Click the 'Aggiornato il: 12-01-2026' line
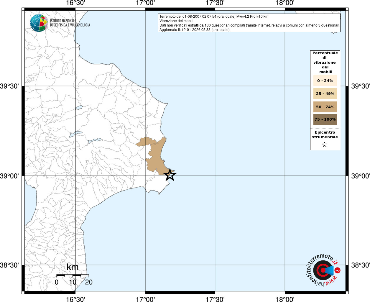Viewport: 370px width, 302px height. pos(194,30)
